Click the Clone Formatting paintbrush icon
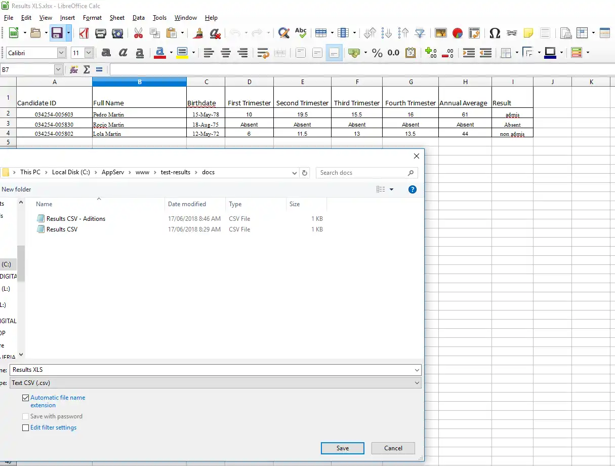This screenshot has width=615, height=466. 199,33
